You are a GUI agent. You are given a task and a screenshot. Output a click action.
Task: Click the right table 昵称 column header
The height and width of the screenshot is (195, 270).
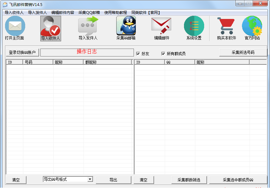pos(222,62)
